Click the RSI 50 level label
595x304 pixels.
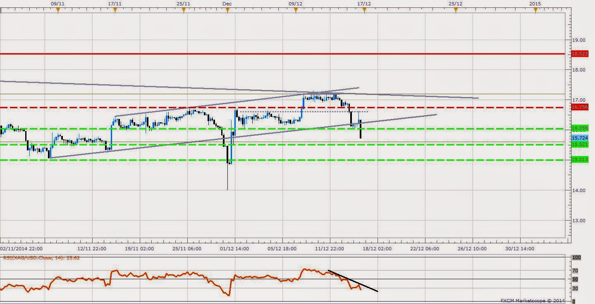pyautogui.click(x=575, y=279)
